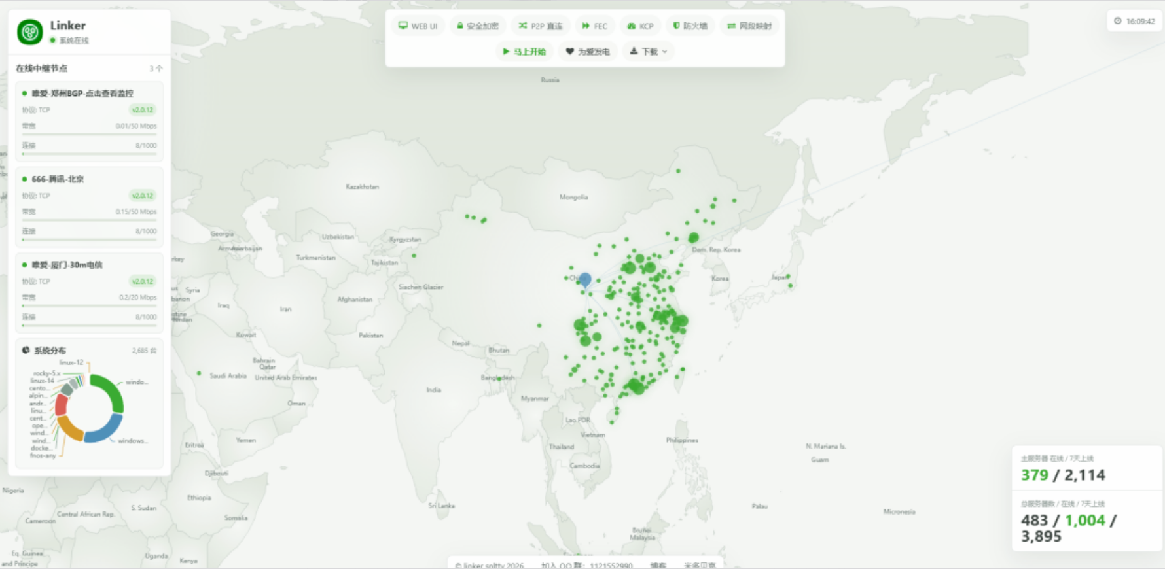Click the Linker logo icon
The image size is (1165, 569).
click(30, 31)
